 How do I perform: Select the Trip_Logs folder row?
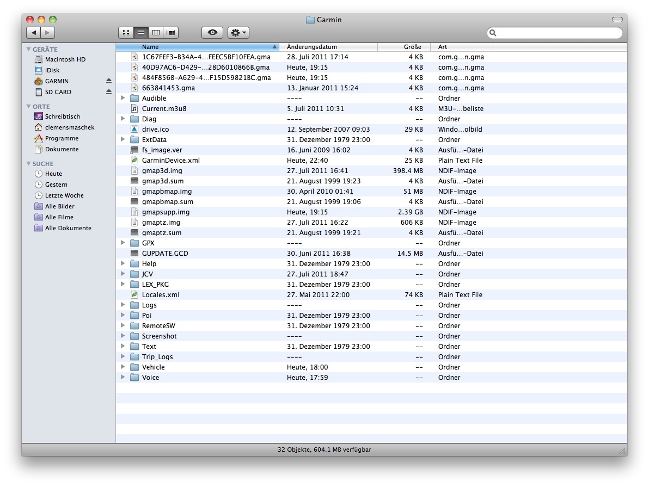pos(371,356)
